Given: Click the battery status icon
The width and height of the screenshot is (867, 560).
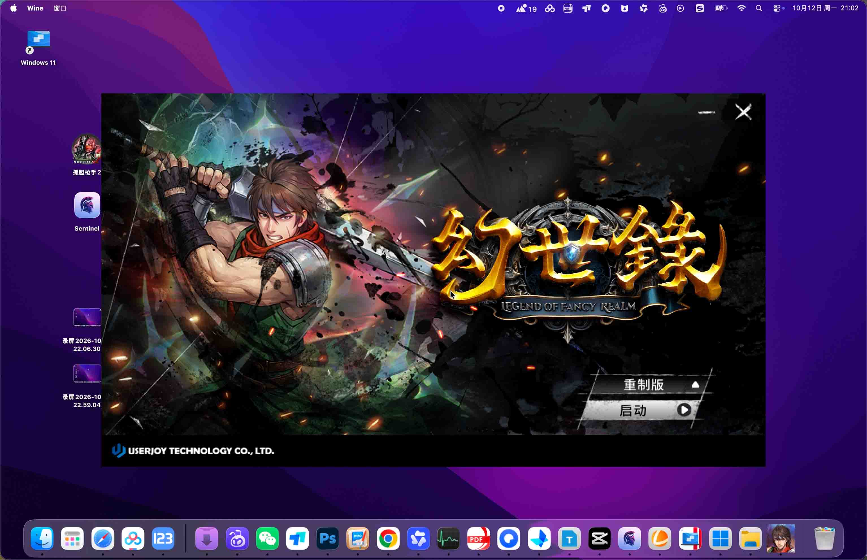Looking at the screenshot, I should [x=721, y=8].
